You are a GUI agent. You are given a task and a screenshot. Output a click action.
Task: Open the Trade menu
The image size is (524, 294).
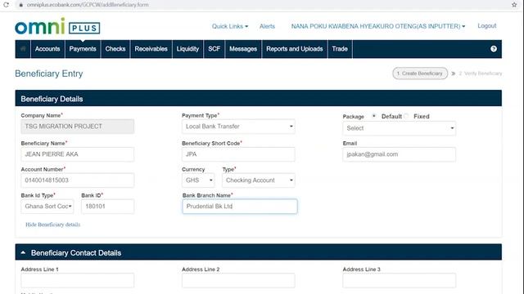[340, 49]
